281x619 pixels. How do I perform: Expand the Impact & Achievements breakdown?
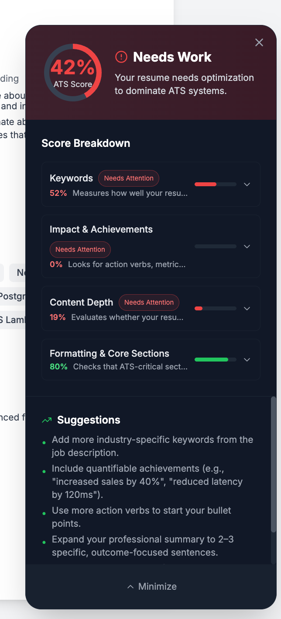tap(247, 246)
